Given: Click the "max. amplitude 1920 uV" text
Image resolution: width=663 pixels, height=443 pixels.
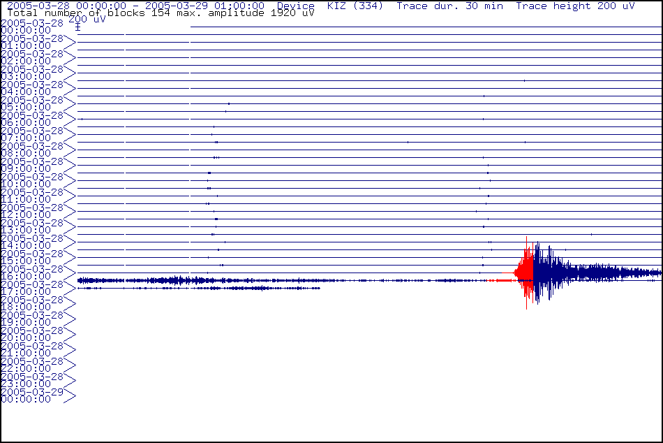Looking at the screenshot, I should (246, 13).
